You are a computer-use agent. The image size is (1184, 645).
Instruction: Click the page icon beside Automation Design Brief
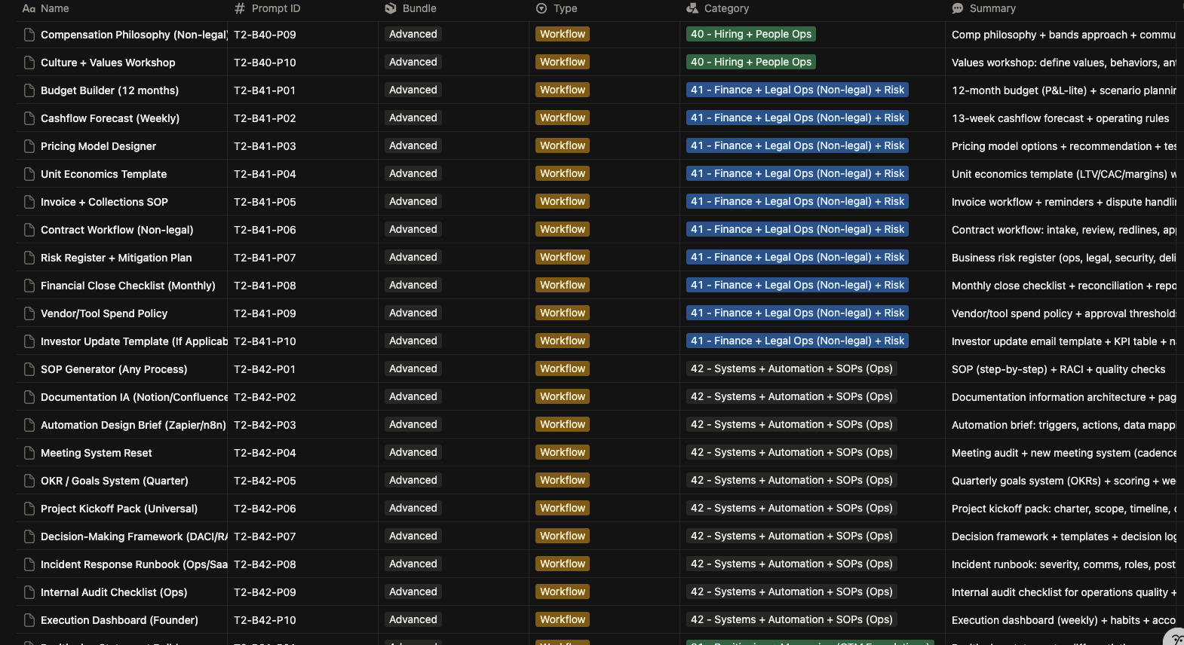coord(29,425)
